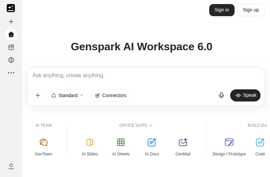Screen dimensions: 270x177
Task: Click the "GenMail" label text
Action: tap(183, 154)
